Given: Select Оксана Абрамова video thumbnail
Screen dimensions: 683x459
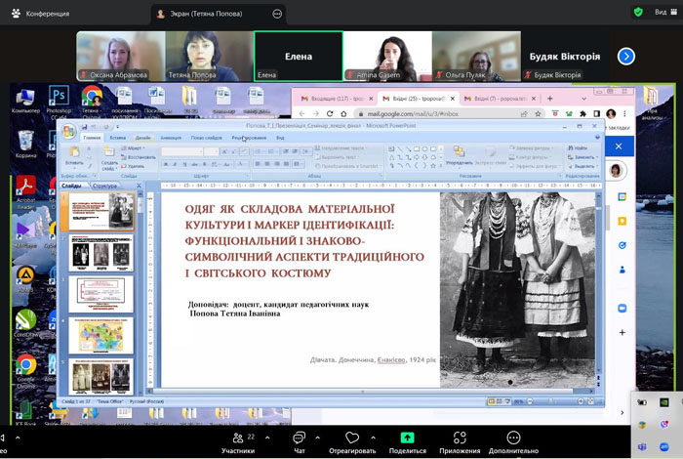Looking at the screenshot, I should point(120,57).
